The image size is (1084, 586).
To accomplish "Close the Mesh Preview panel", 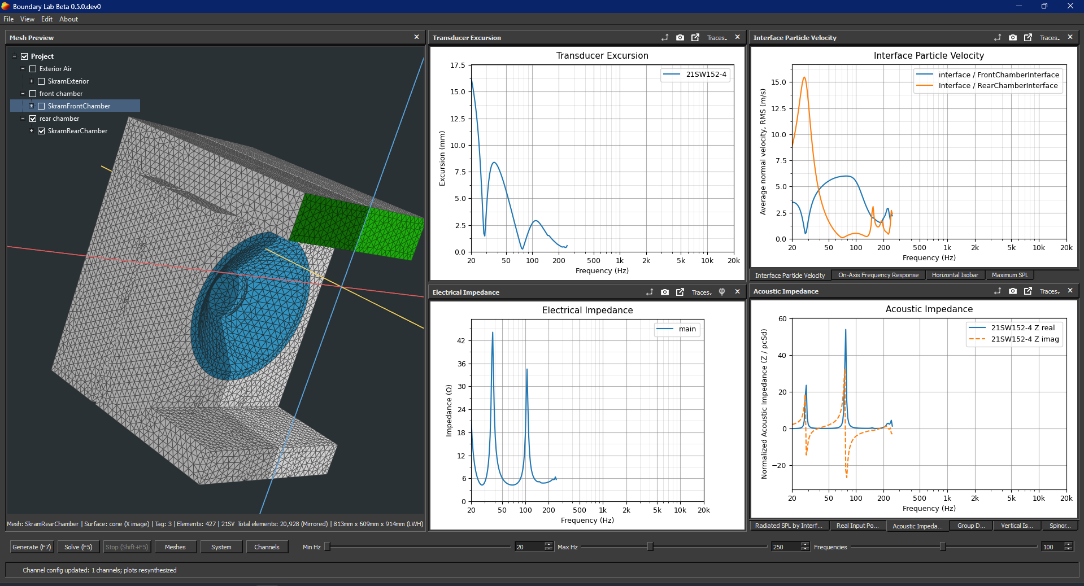I will point(417,37).
